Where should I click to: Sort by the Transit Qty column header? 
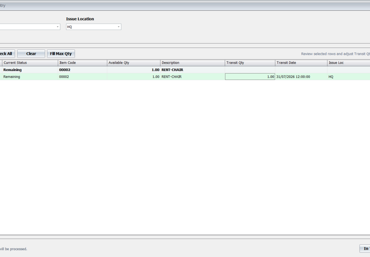(x=250, y=63)
